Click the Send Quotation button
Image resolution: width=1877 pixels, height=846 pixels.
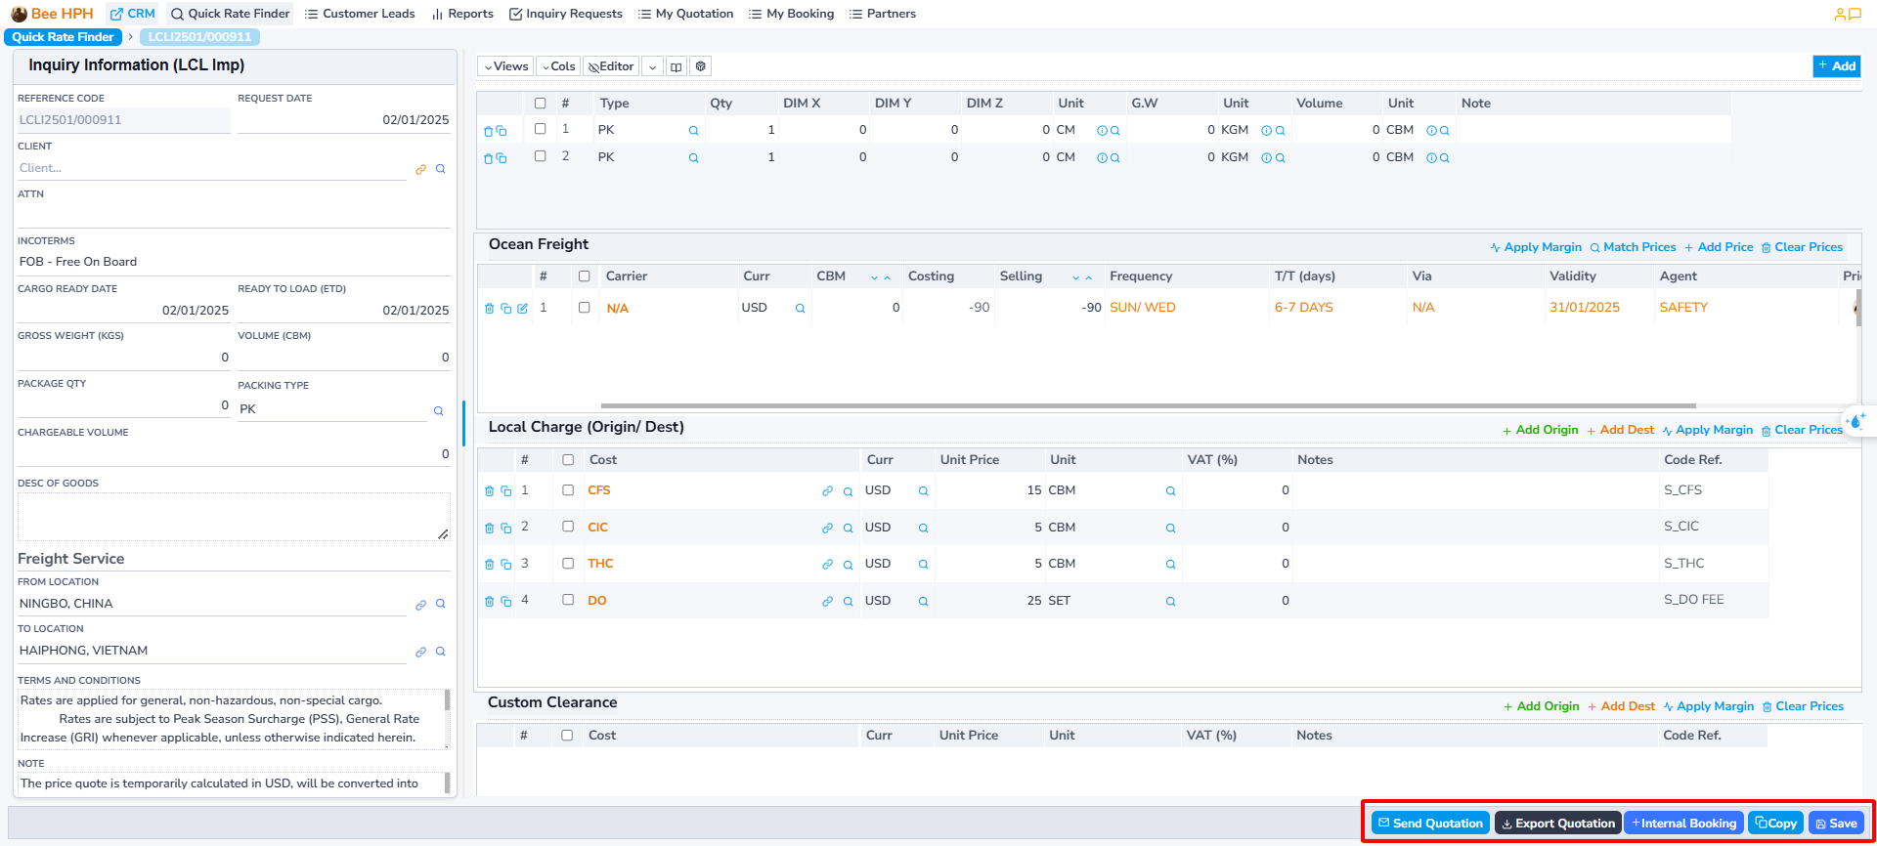tap(1430, 824)
